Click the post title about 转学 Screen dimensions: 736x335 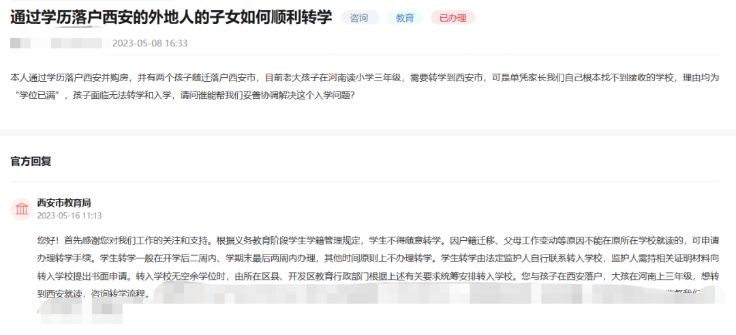tap(171, 17)
